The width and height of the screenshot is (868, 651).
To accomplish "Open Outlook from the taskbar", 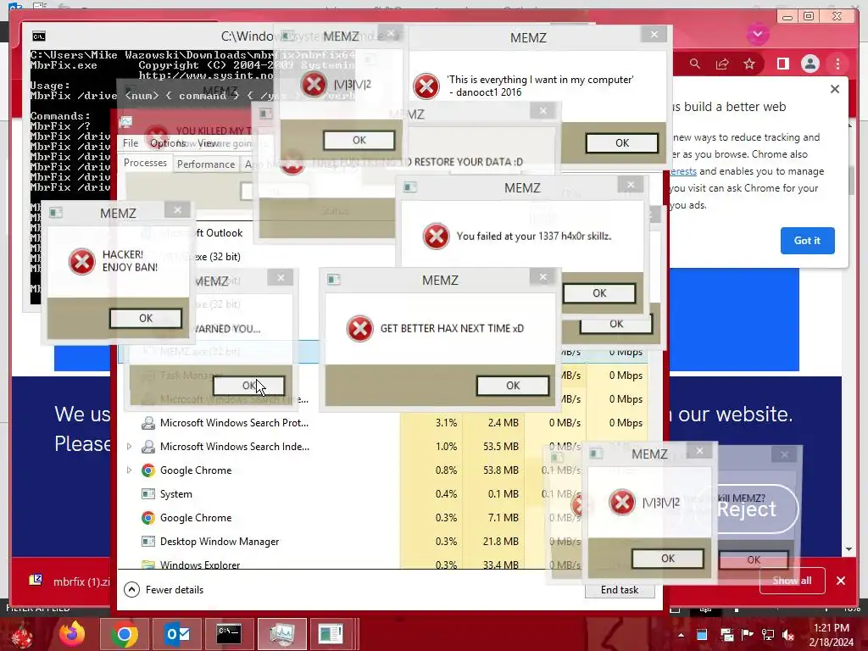I will (x=177, y=634).
